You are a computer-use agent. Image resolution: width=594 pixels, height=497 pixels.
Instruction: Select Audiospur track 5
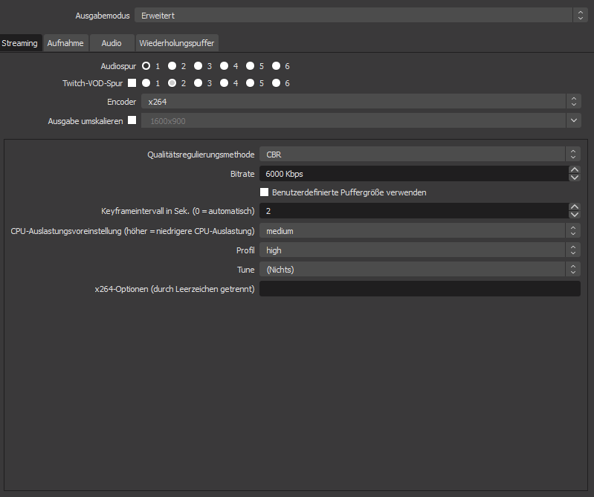(x=250, y=66)
